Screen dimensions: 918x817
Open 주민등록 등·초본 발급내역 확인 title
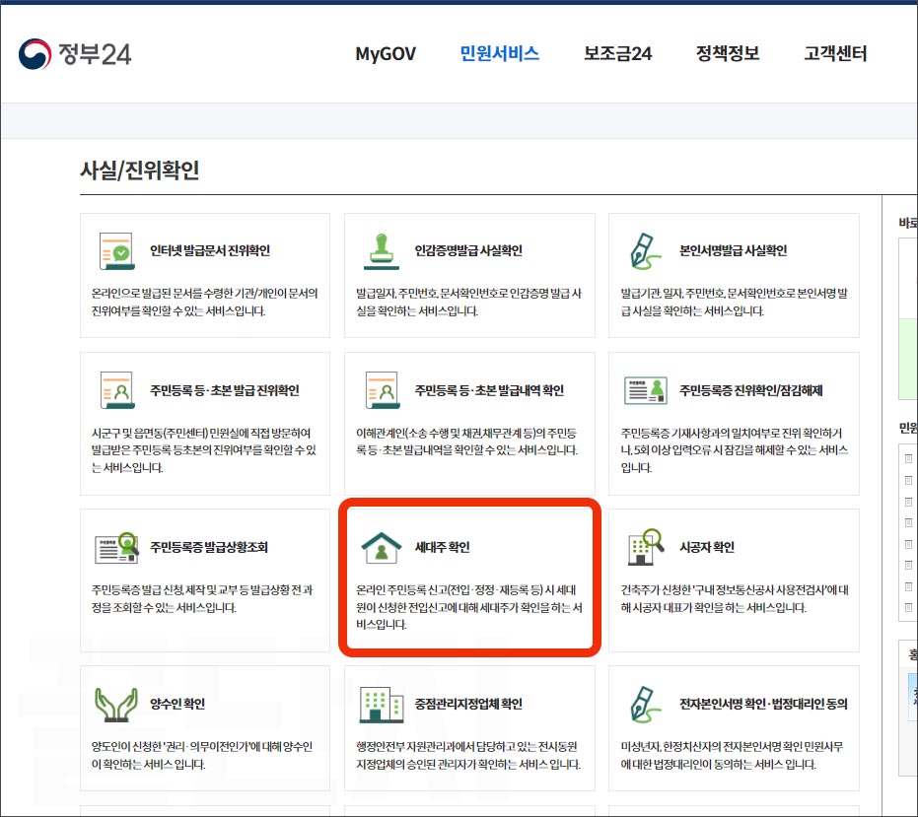[x=489, y=390]
